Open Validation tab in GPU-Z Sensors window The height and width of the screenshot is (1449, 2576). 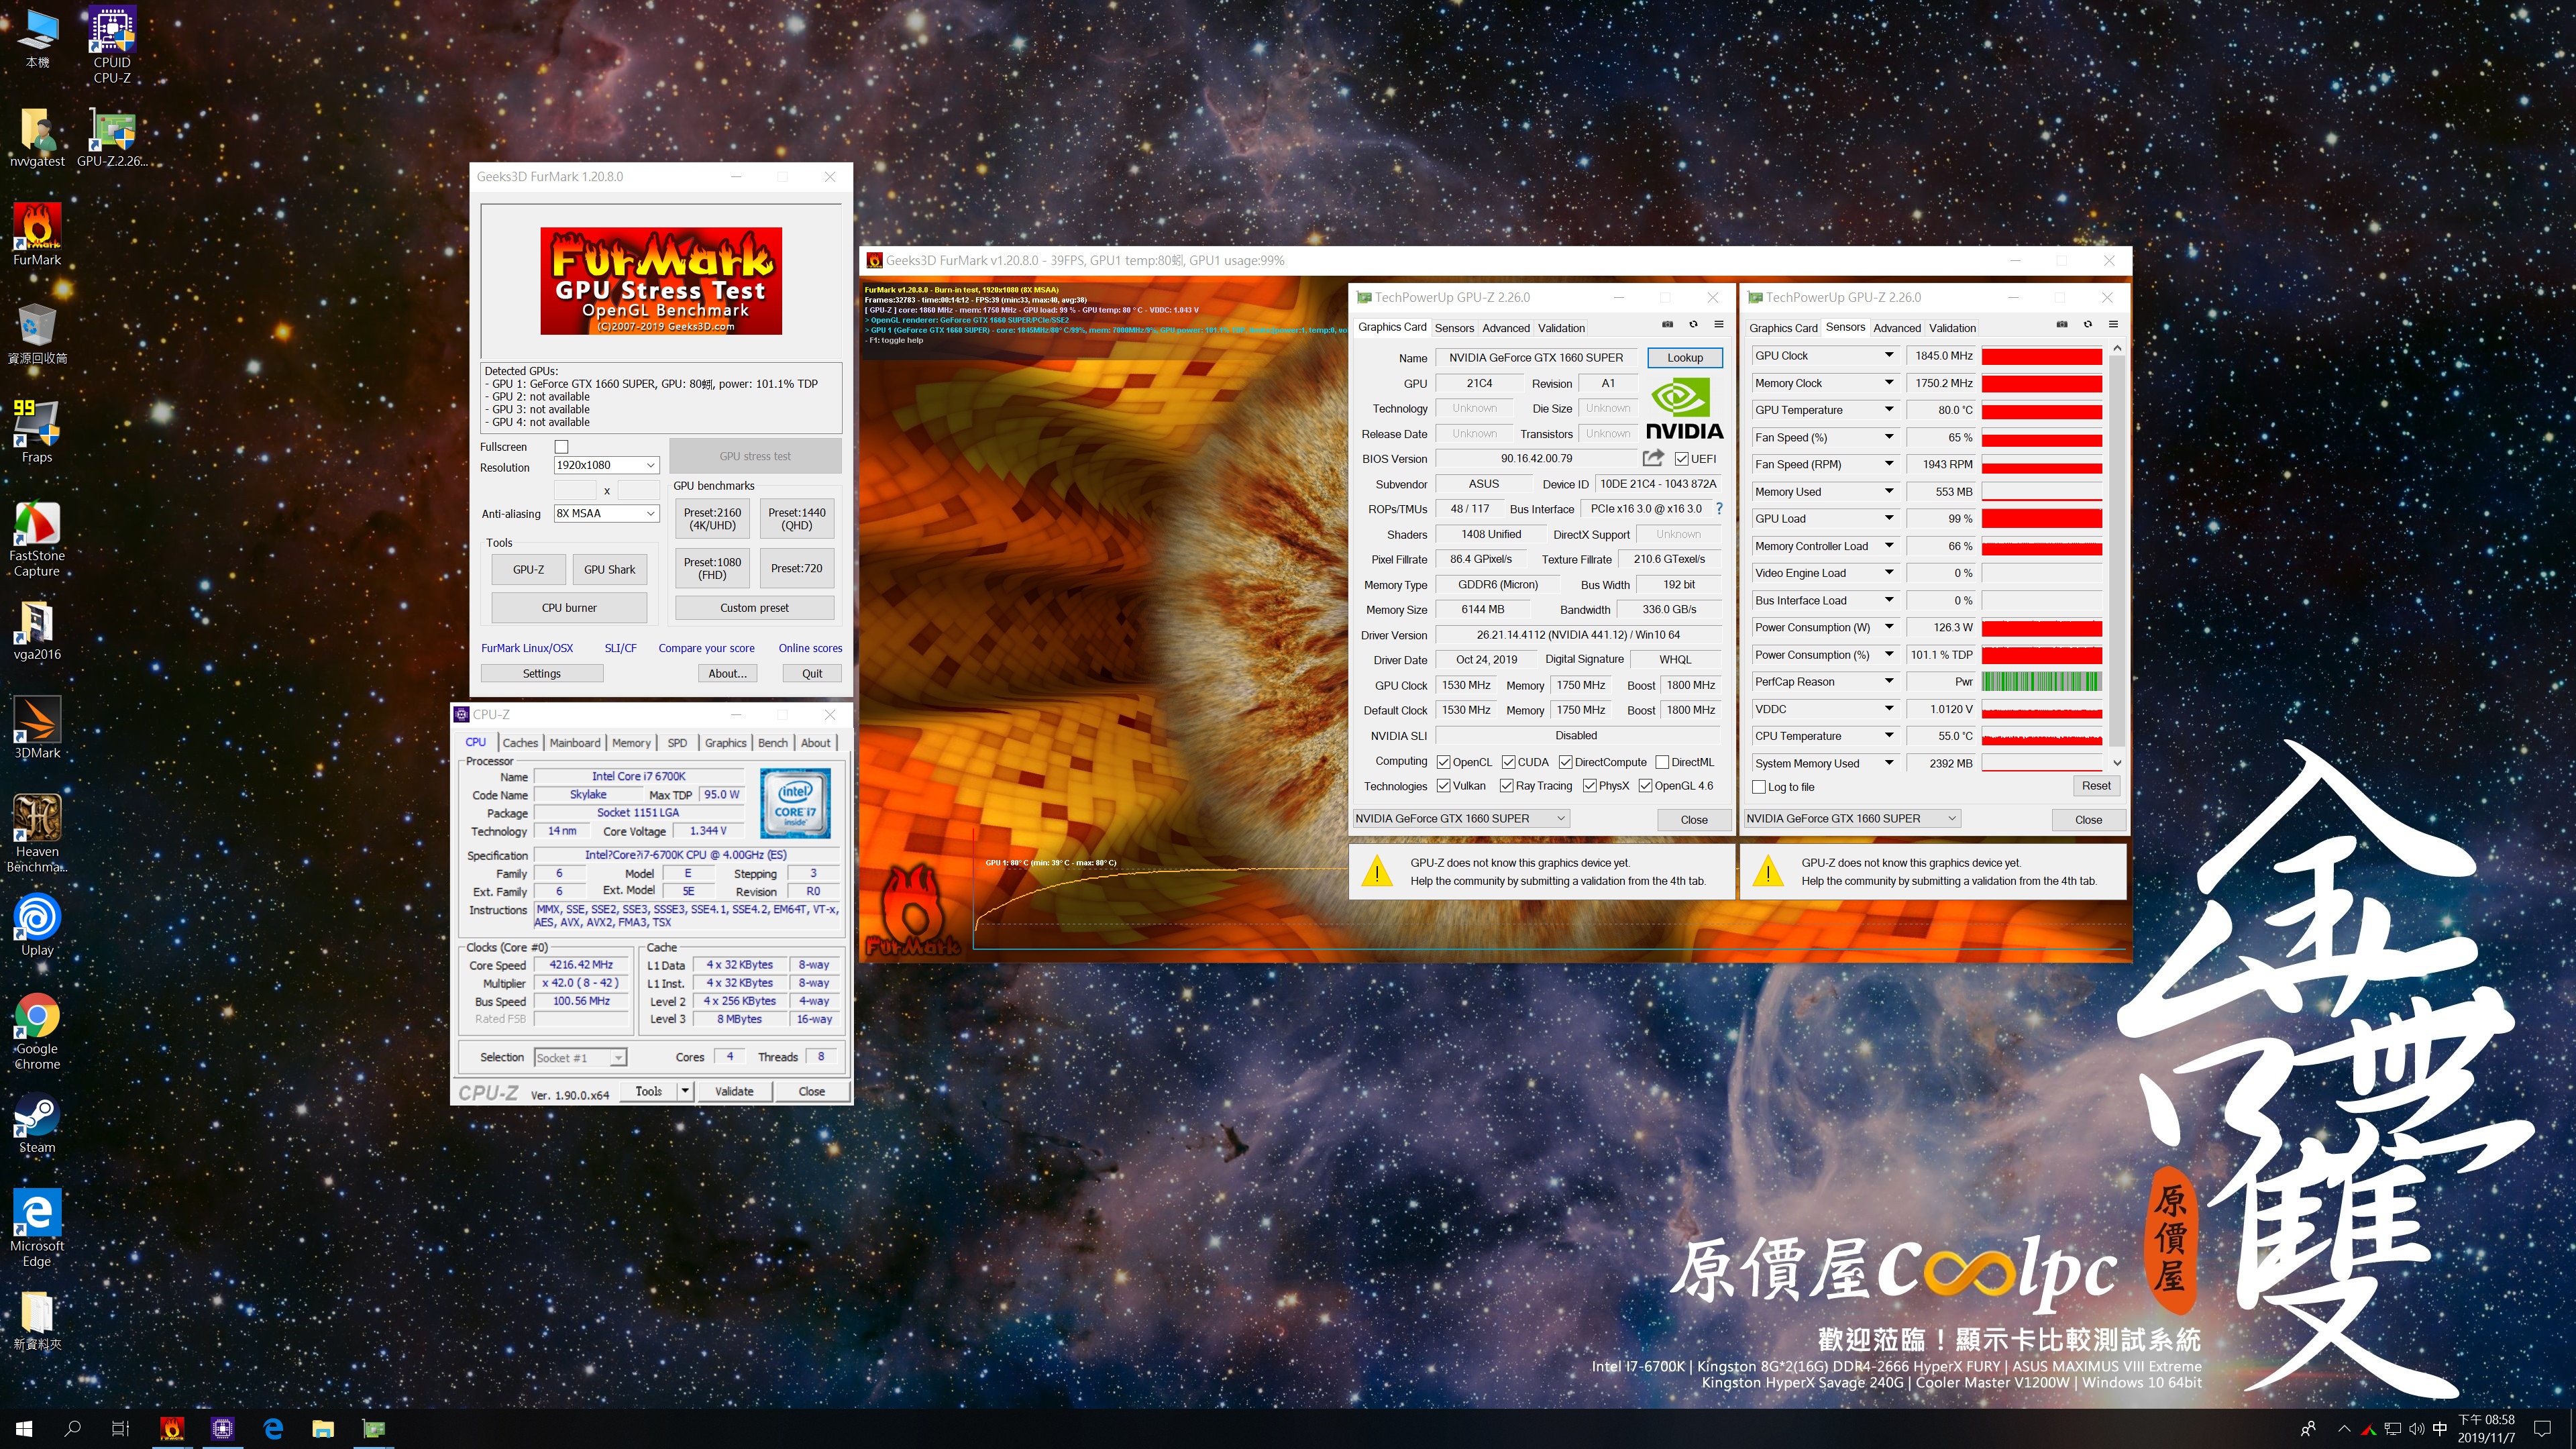coord(1952,328)
